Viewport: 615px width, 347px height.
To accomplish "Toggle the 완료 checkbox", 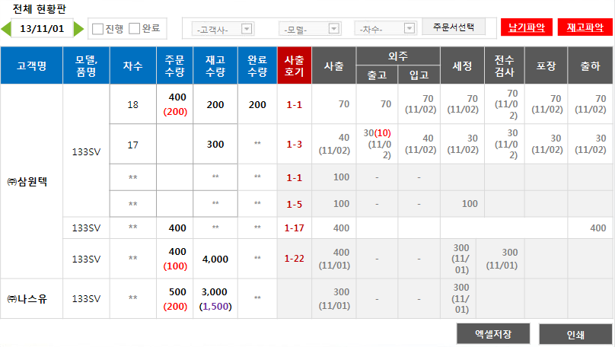I will pos(135,29).
